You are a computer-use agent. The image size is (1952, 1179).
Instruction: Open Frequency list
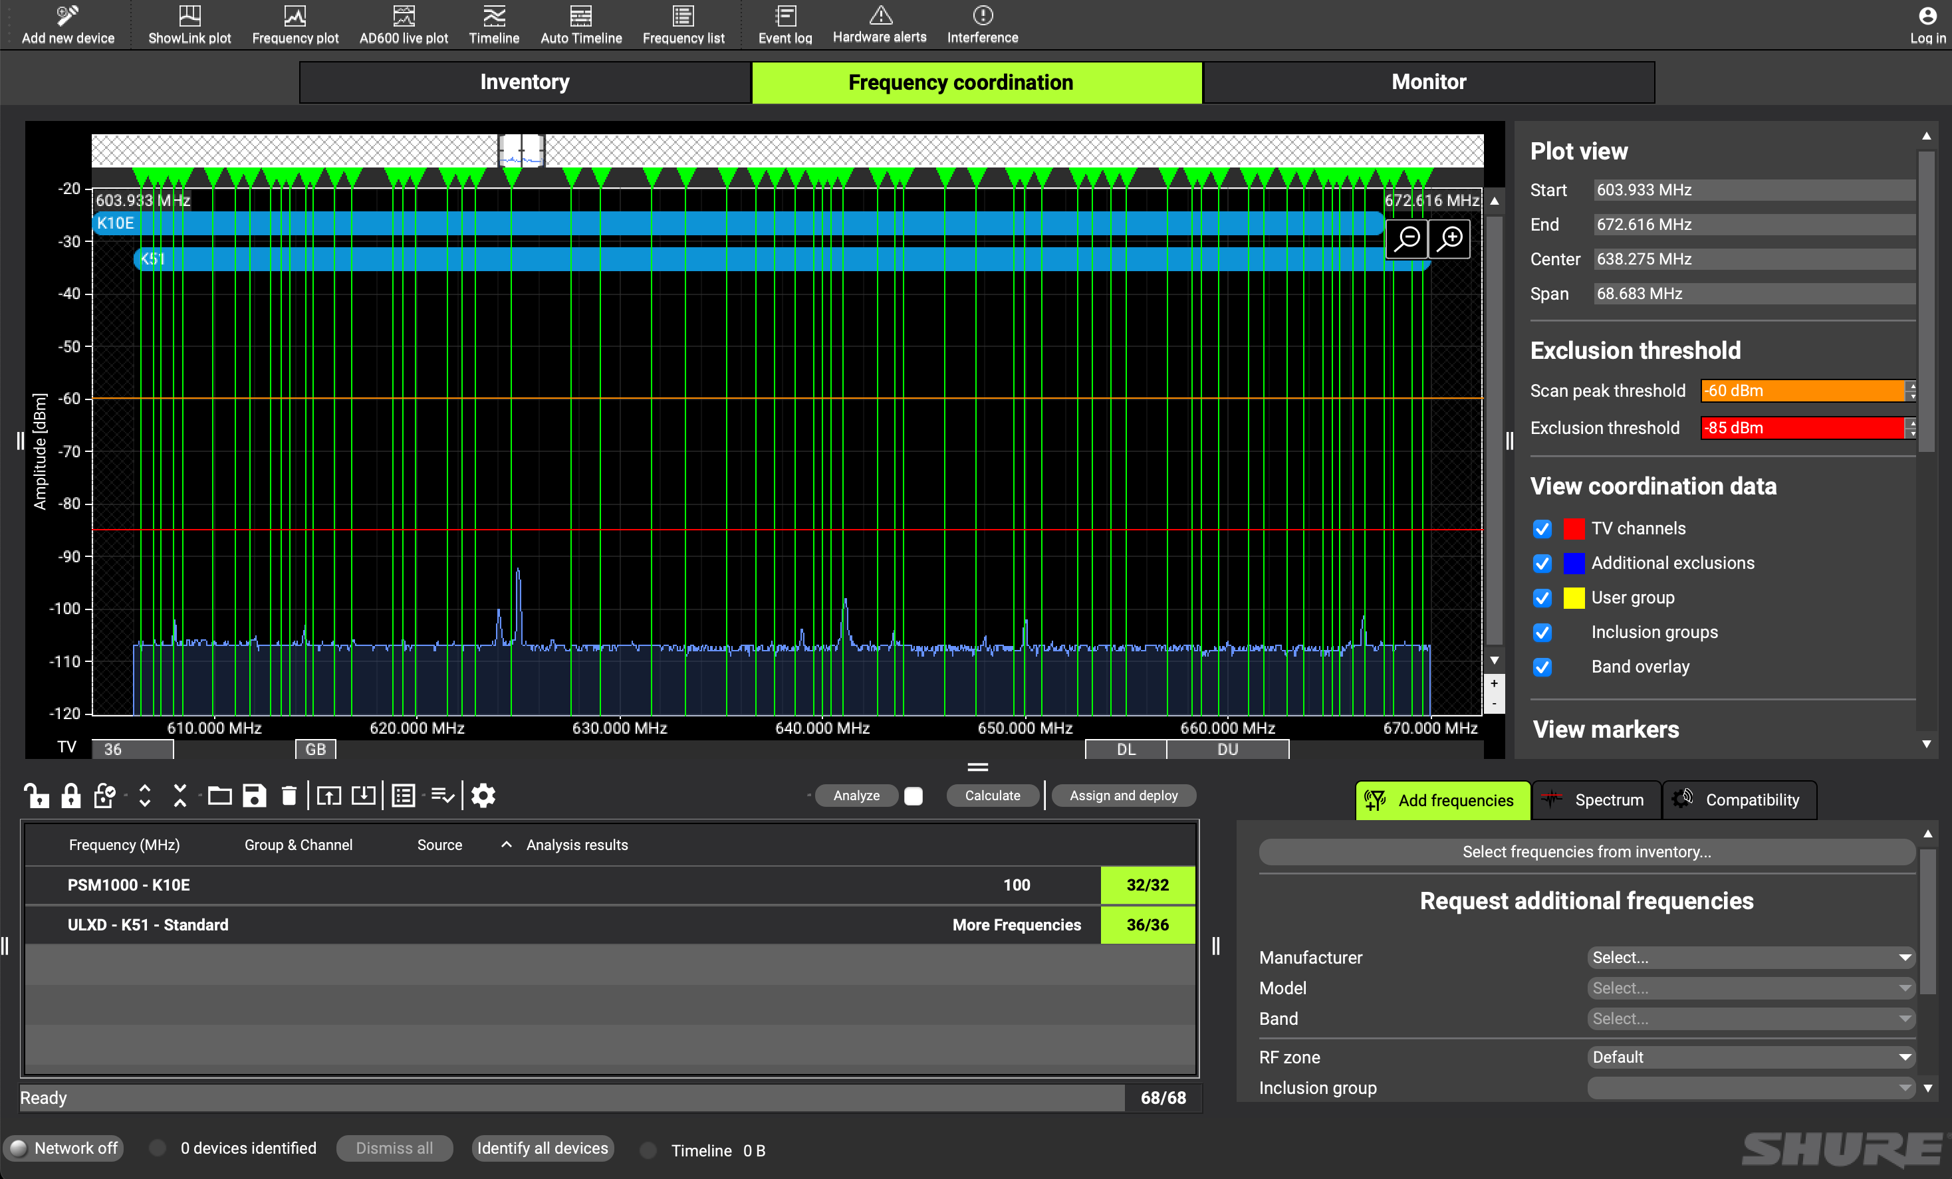pyautogui.click(x=683, y=24)
